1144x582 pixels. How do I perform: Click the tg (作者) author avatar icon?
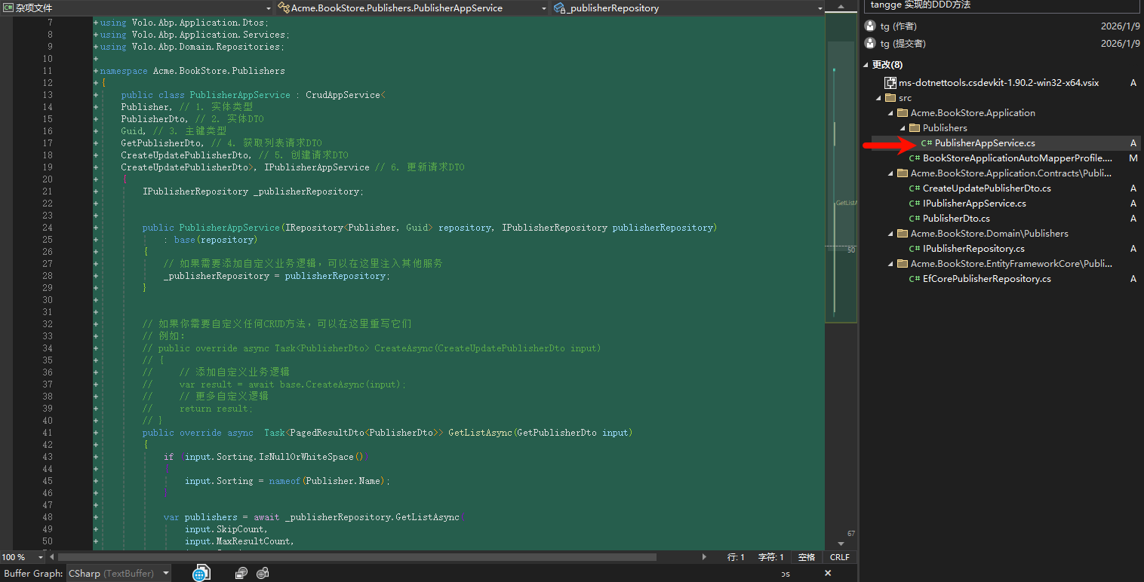point(869,26)
